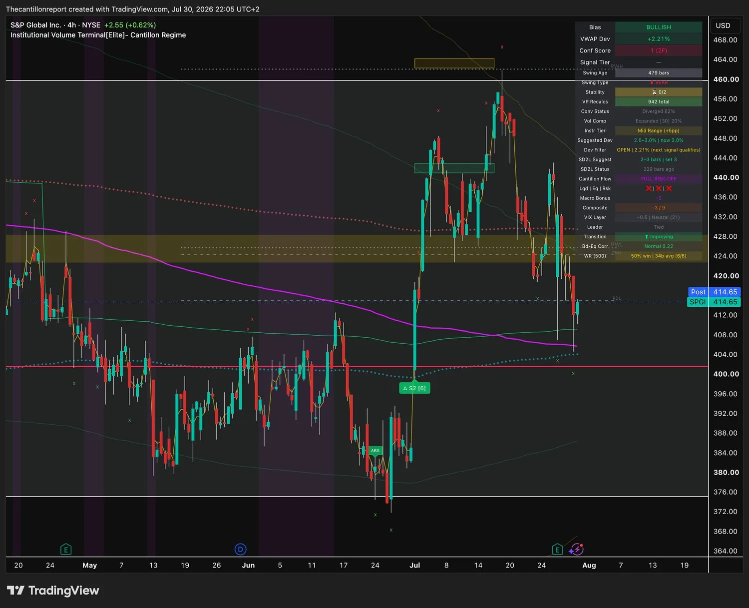The height and width of the screenshot is (608, 749).
Task: Click the OPEN | 2.21% dev filter value
Action: [659, 150]
